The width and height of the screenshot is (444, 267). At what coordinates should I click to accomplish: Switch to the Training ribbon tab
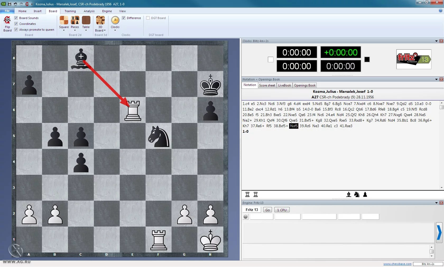coord(70,11)
